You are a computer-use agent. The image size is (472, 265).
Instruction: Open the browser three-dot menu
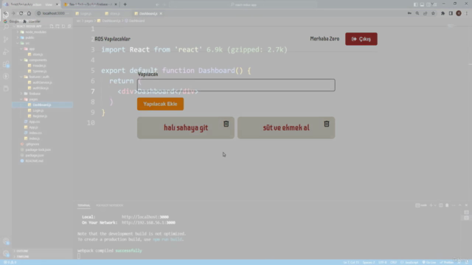pyautogui.click(x=467, y=13)
